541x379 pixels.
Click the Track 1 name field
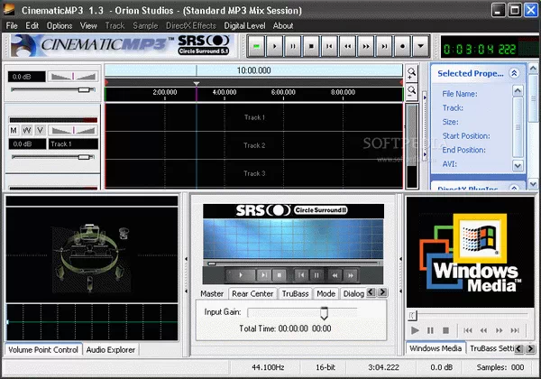72,143
